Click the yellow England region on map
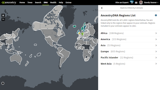The image size is (160, 90). click(79, 33)
